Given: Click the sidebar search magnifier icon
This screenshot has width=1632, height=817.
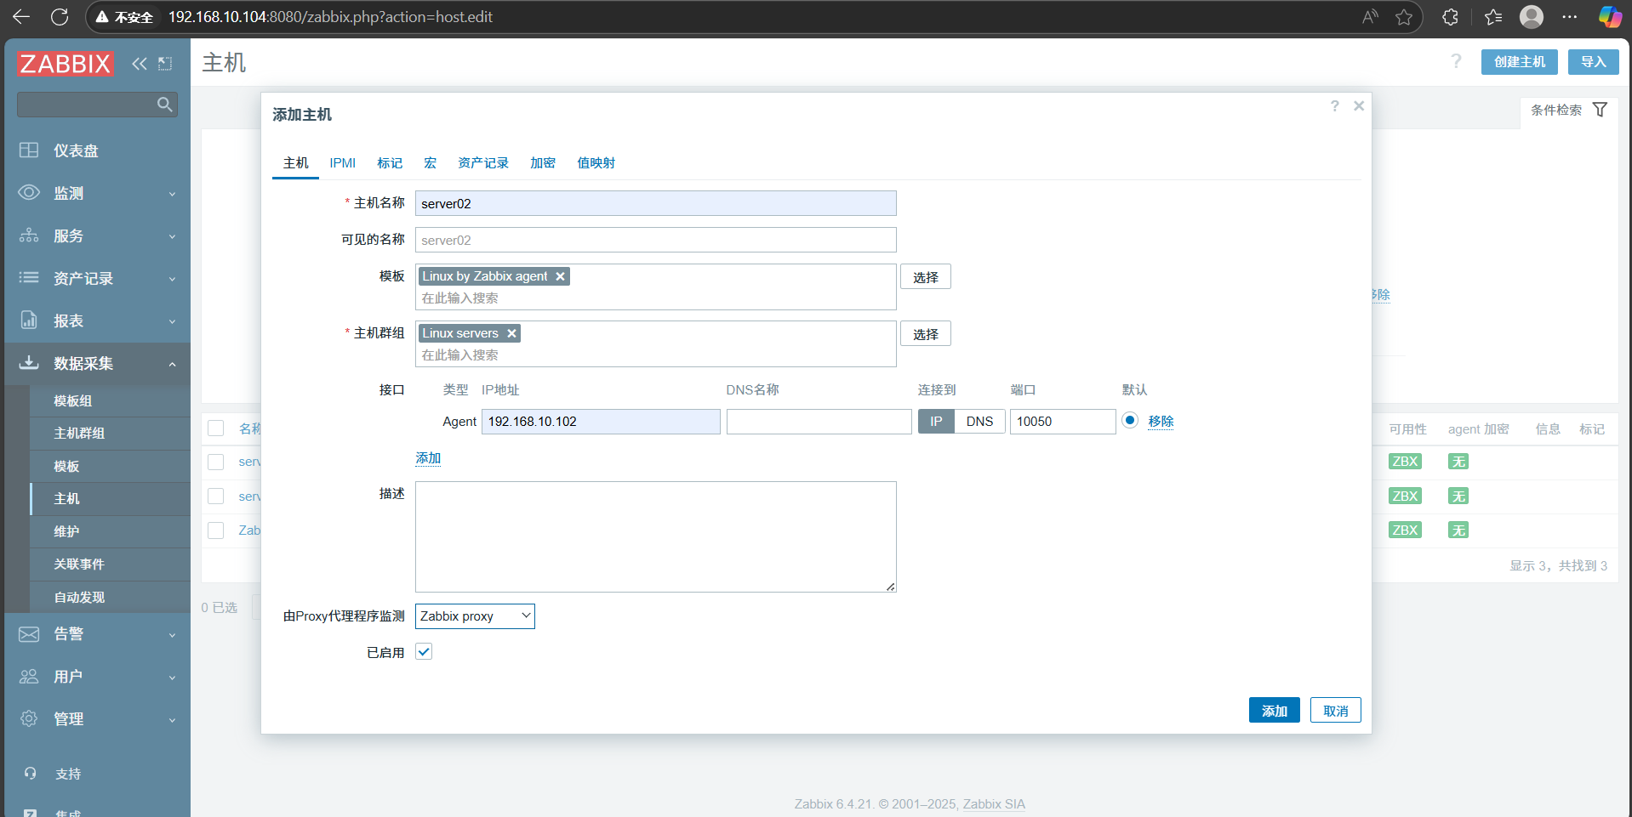Looking at the screenshot, I should [x=165, y=104].
